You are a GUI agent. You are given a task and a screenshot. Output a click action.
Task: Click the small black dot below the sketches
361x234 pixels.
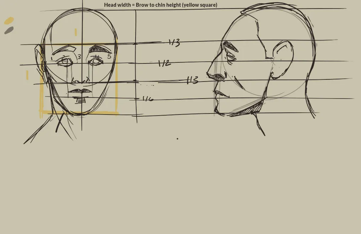click(x=177, y=139)
